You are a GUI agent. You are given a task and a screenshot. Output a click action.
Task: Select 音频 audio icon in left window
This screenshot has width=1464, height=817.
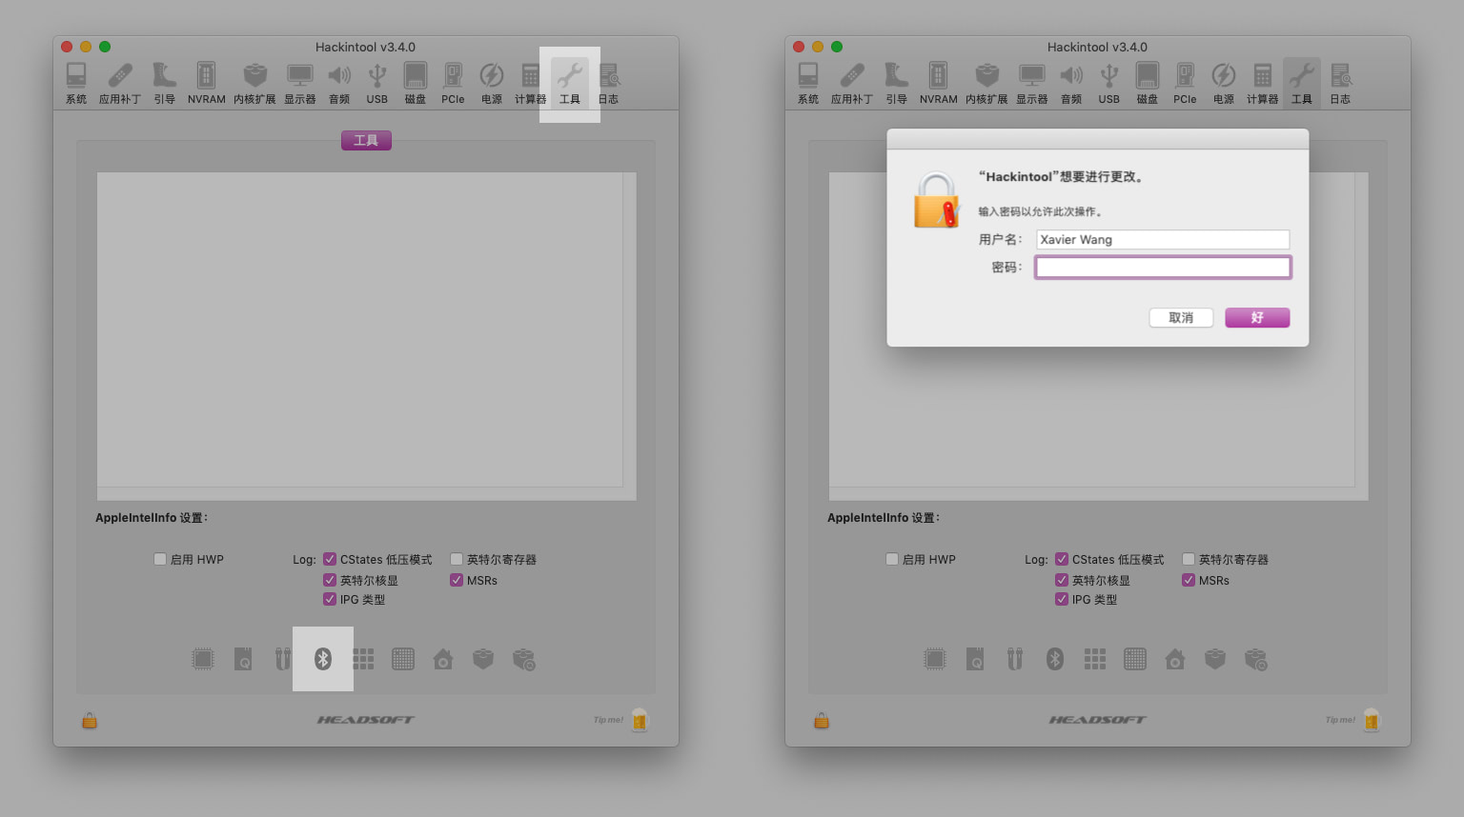(339, 83)
